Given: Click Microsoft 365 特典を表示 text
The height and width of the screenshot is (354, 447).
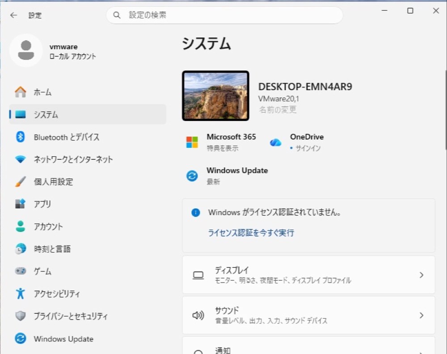Looking at the screenshot, I should click(x=222, y=148).
